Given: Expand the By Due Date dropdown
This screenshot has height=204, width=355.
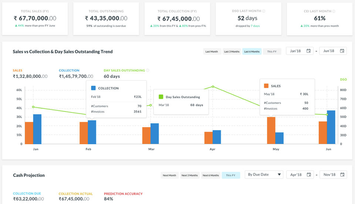Looking at the screenshot, I should [264, 174].
